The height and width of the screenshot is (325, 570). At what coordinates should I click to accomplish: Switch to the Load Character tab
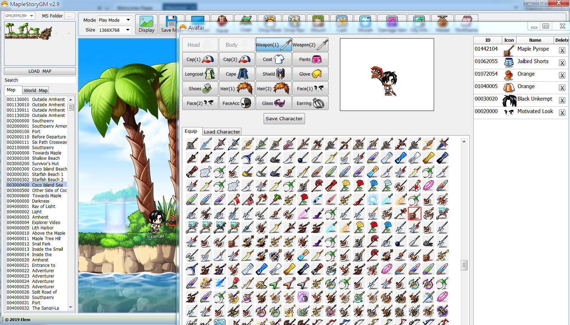(x=222, y=132)
